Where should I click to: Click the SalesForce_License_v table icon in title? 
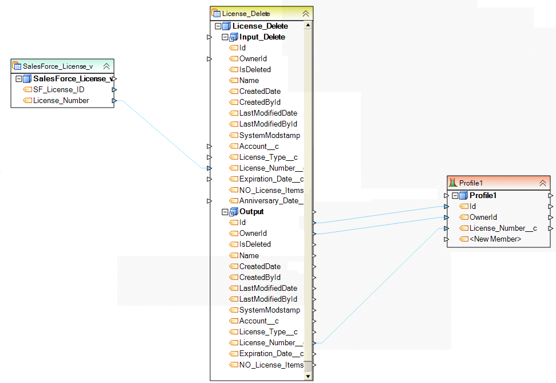(17, 66)
